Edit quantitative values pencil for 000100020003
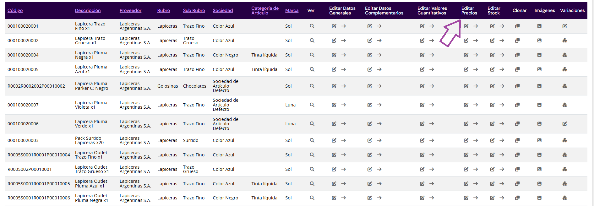 tap(422, 140)
